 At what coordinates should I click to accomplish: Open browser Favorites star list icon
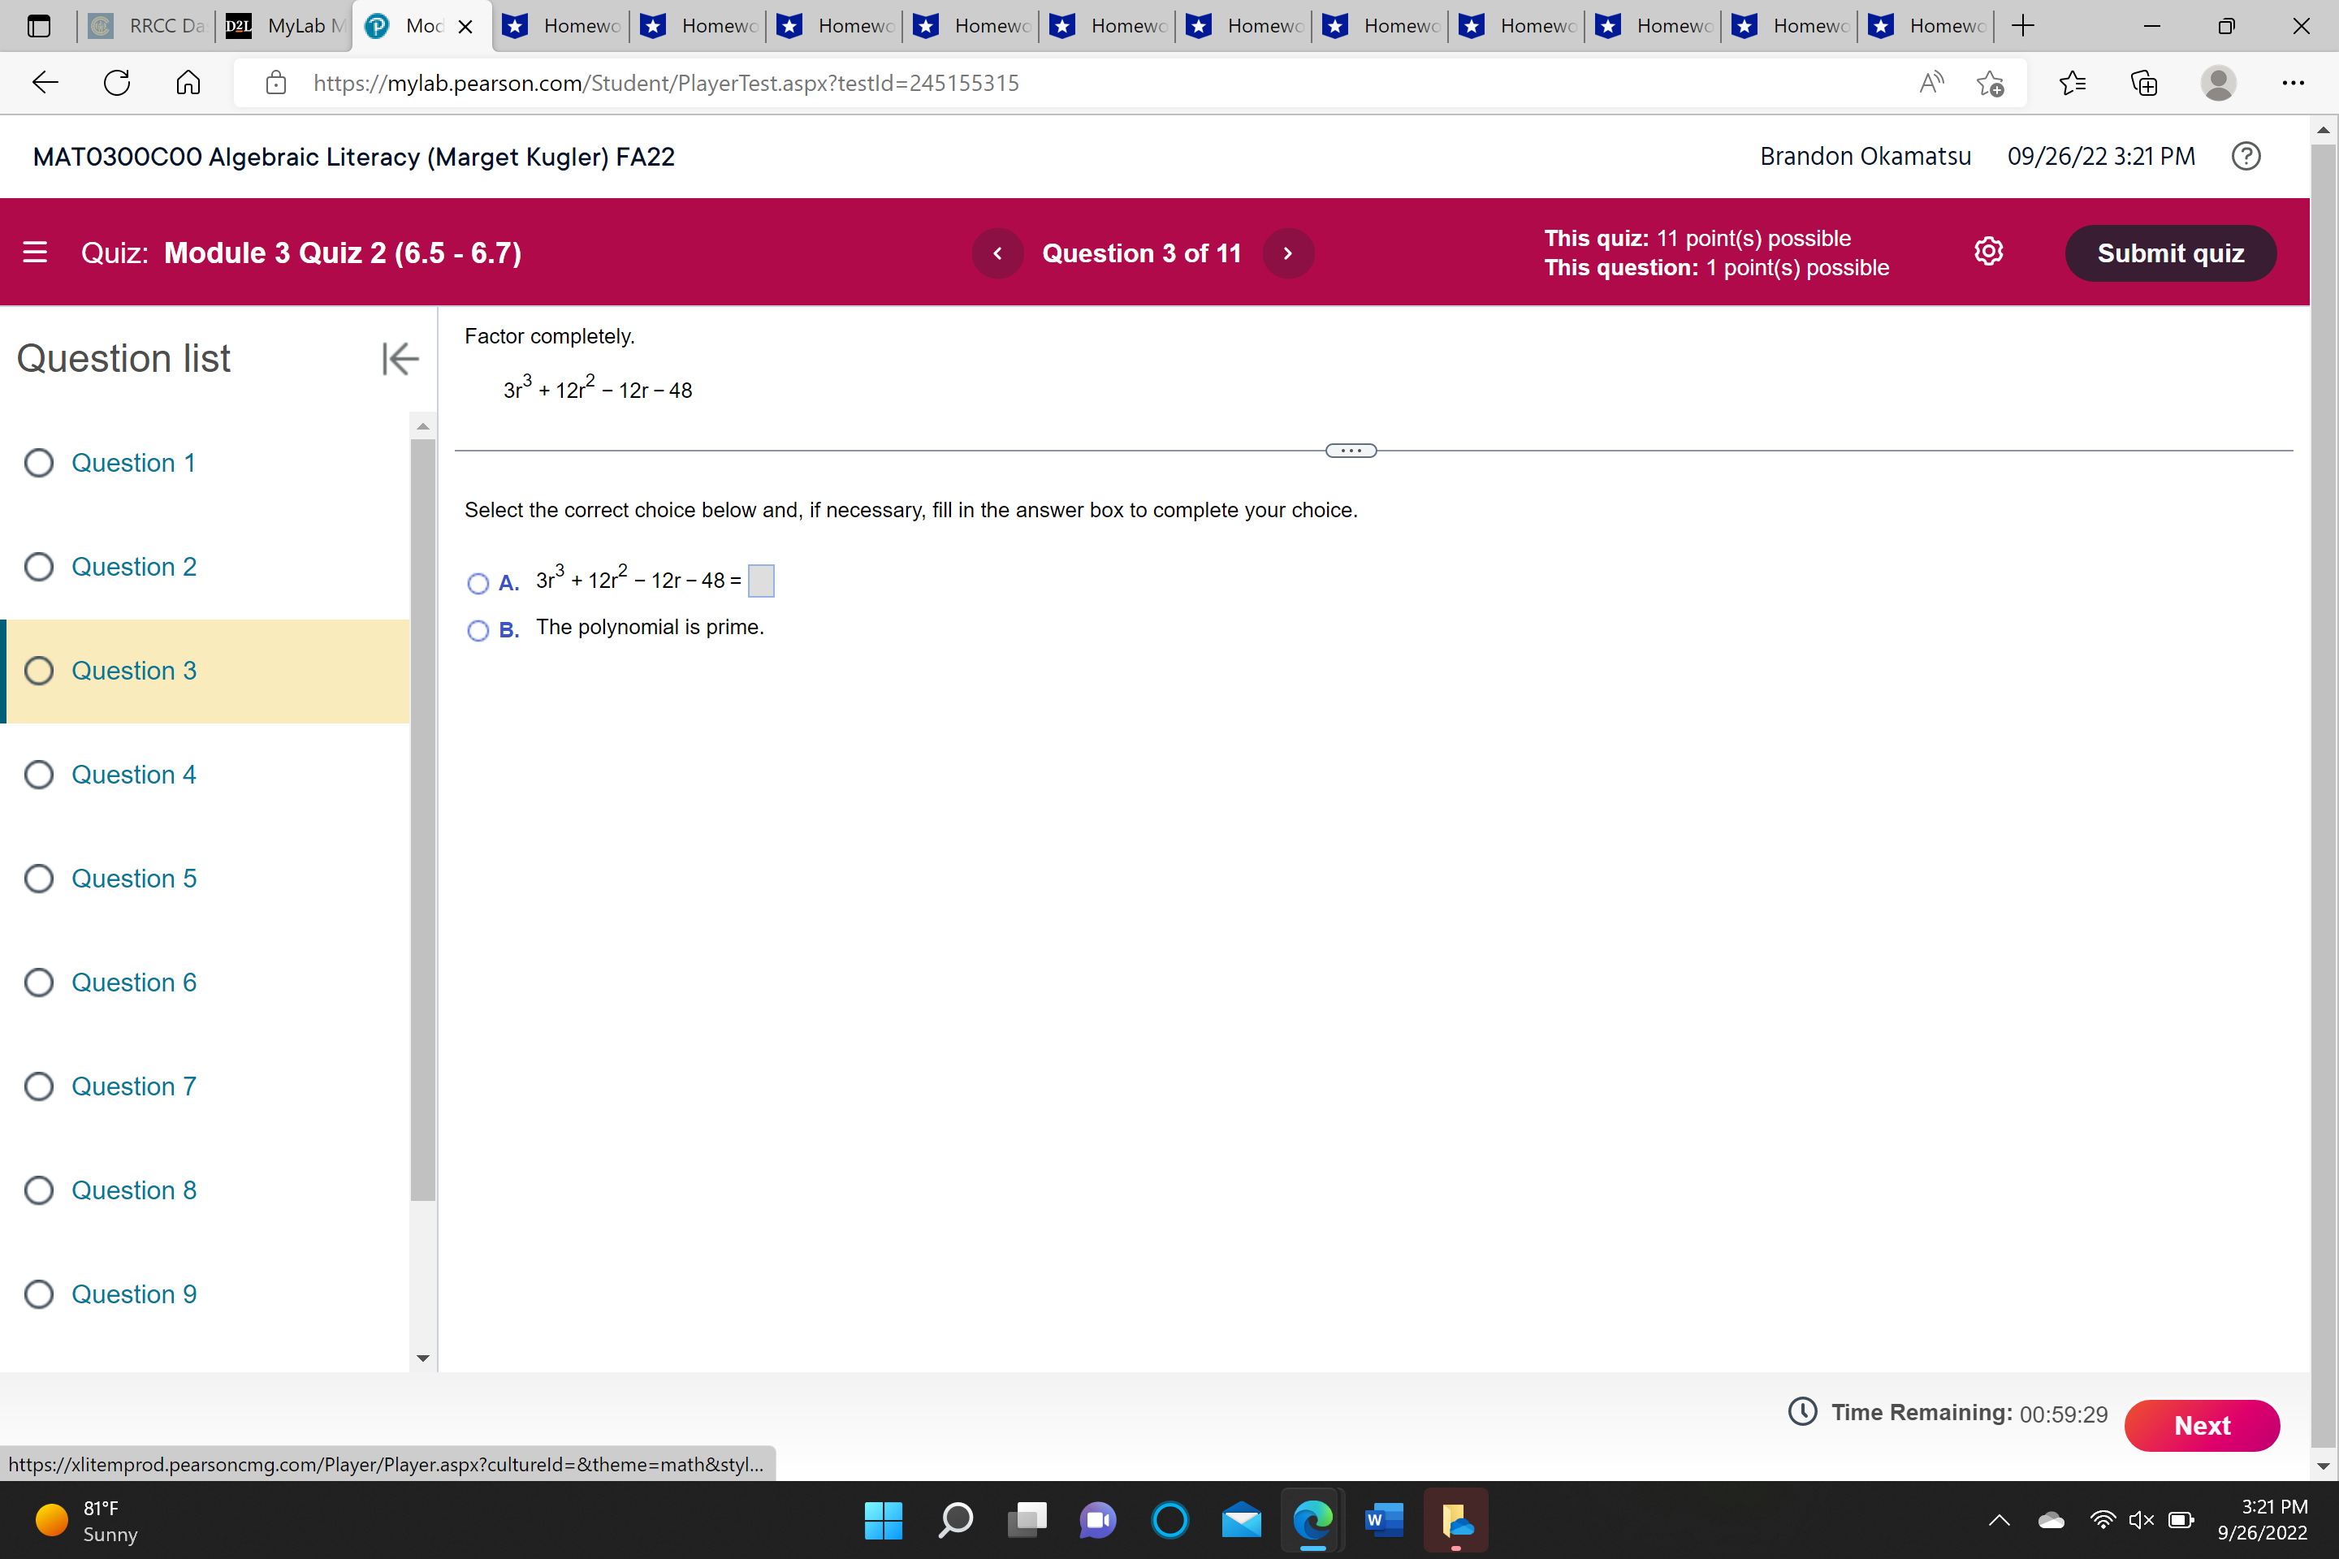click(2073, 83)
